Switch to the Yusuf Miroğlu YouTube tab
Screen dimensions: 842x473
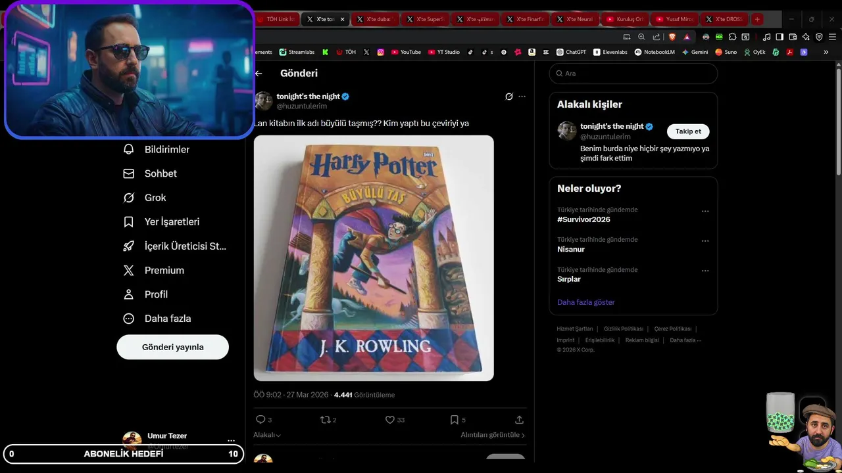point(674,19)
